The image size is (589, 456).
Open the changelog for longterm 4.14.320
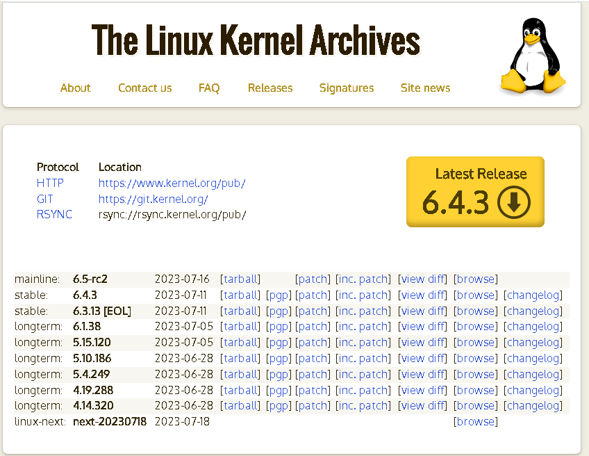pos(533,406)
